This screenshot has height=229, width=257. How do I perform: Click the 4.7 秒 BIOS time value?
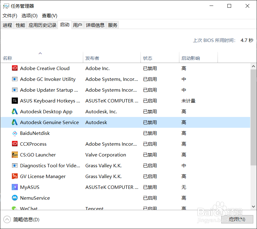[247, 40]
